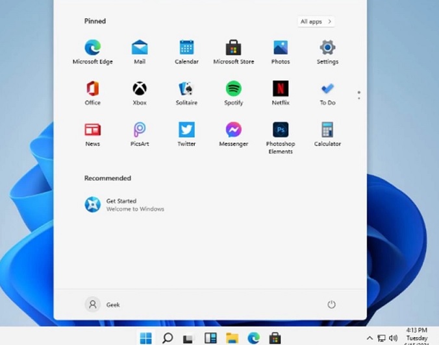
Task: Open Search from the taskbar
Action: [168, 338]
